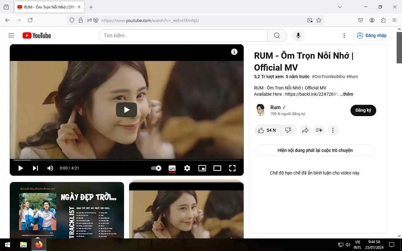Play video with large center play button

click(x=127, y=110)
